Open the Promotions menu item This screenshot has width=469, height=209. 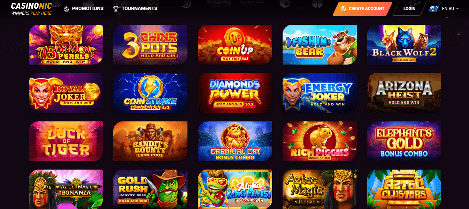click(84, 9)
